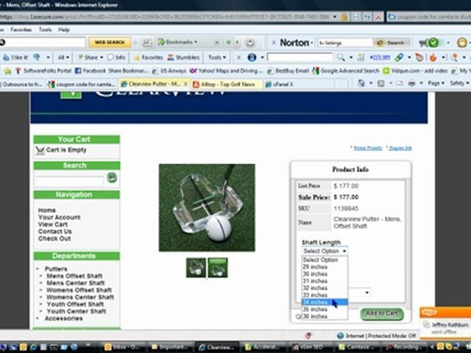This screenshot has width=471, height=353.
Task: Open Mens Center Shaft department
Action: tap(76, 283)
